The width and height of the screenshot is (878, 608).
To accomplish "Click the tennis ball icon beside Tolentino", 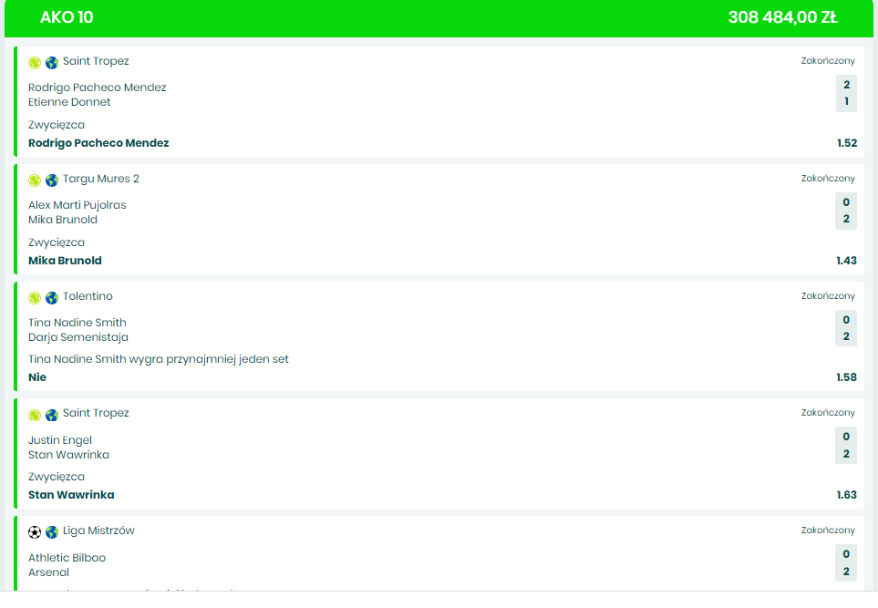I will pyautogui.click(x=35, y=298).
